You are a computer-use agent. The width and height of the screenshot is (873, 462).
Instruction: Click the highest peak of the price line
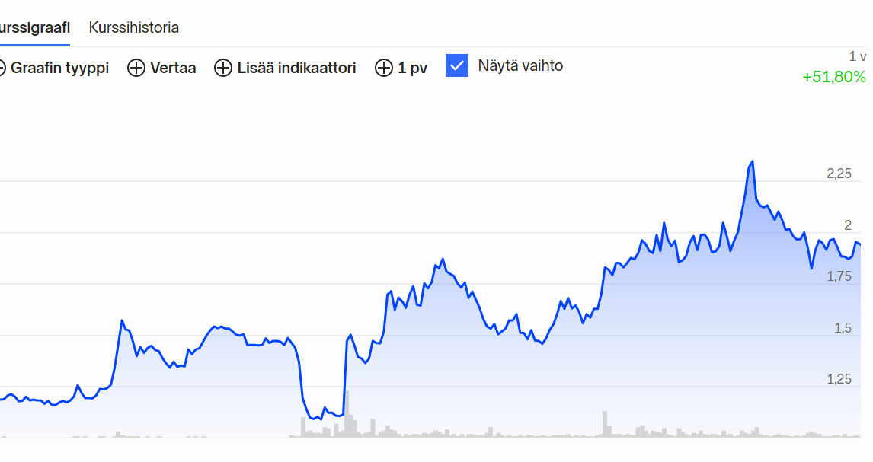(x=752, y=162)
